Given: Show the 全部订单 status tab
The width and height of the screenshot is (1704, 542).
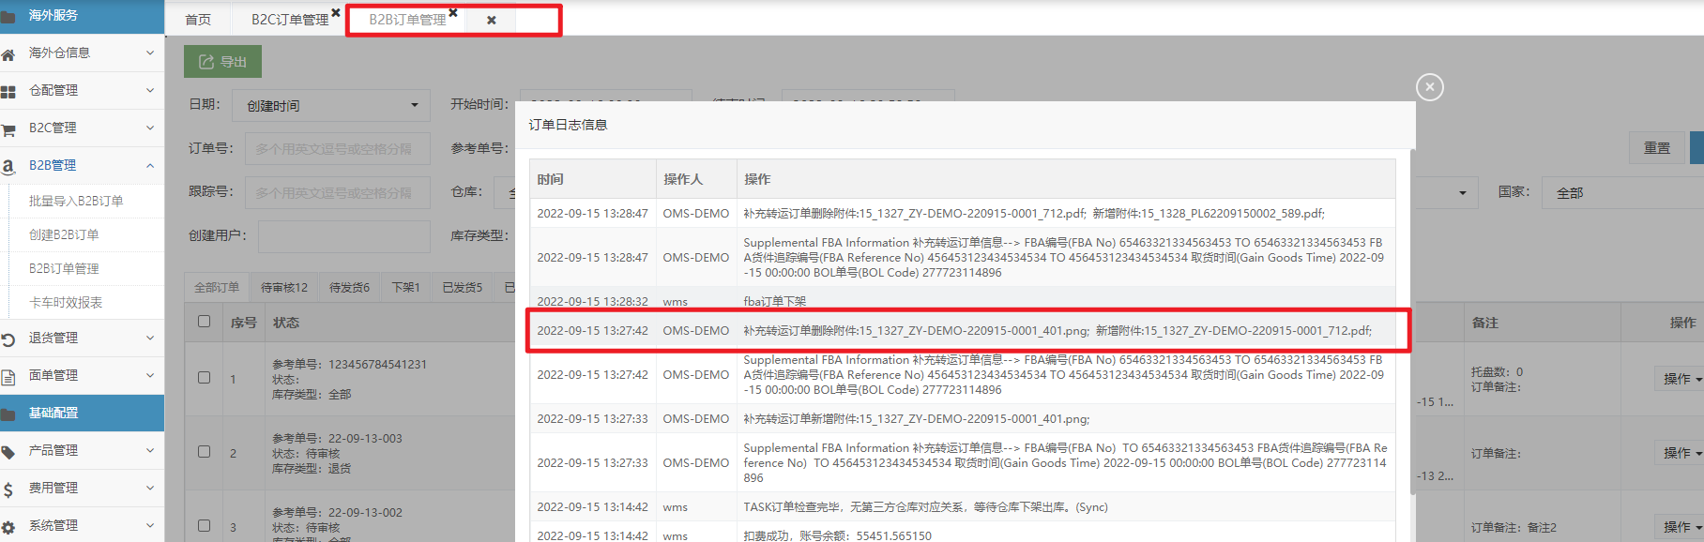Looking at the screenshot, I should coord(217,288).
